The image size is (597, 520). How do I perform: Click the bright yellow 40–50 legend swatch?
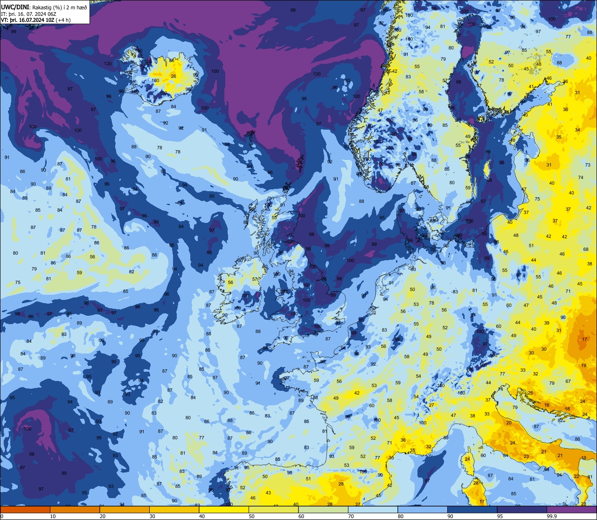(224, 510)
